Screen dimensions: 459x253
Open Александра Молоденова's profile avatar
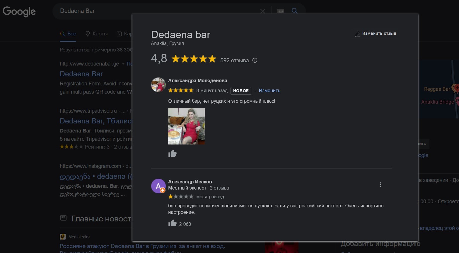(x=158, y=85)
